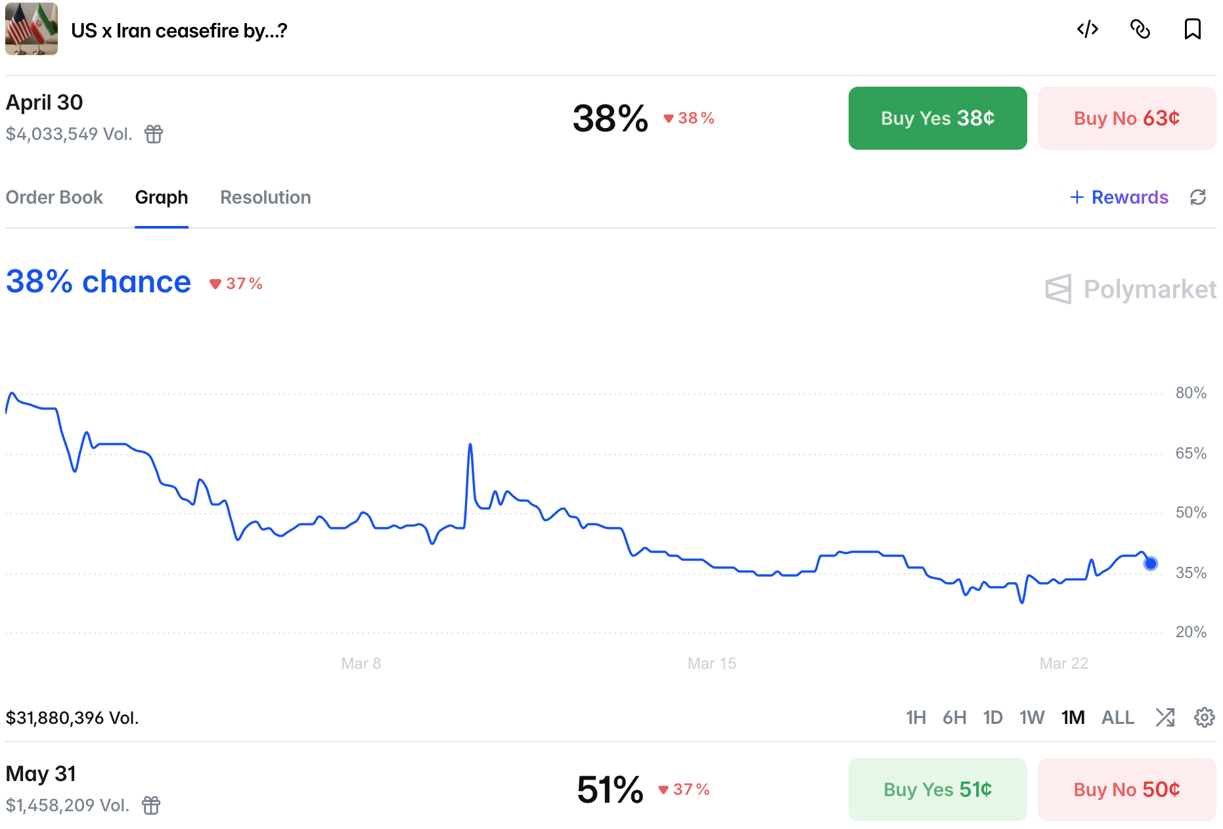The height and width of the screenshot is (829, 1223).
Task: Open chart settings gear icon
Action: (x=1204, y=717)
